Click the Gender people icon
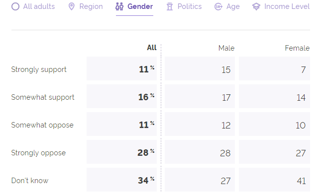Screen dimensions: 323x196 click(119, 6)
